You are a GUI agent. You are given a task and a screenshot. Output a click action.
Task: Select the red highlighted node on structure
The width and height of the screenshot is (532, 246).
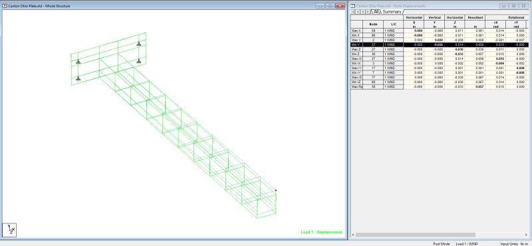click(276, 190)
